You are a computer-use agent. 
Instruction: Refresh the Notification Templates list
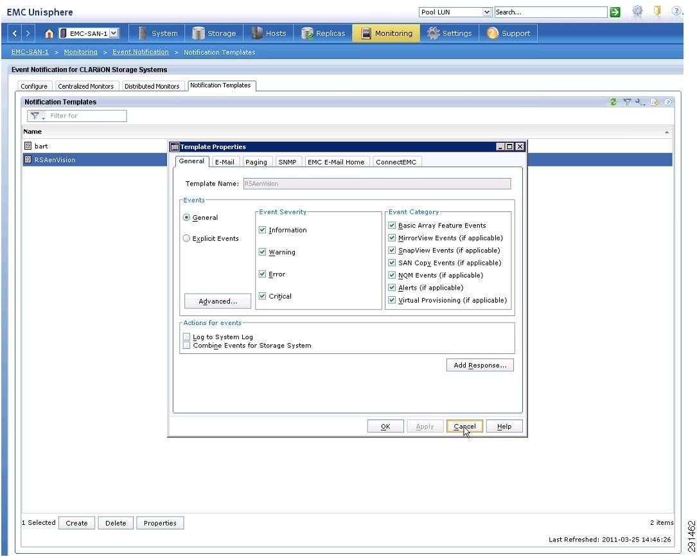coord(613,102)
